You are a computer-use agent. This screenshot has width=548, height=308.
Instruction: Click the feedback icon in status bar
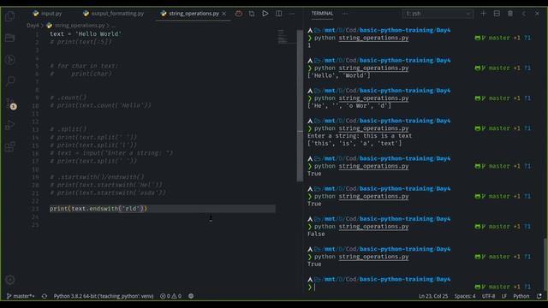tap(191, 296)
